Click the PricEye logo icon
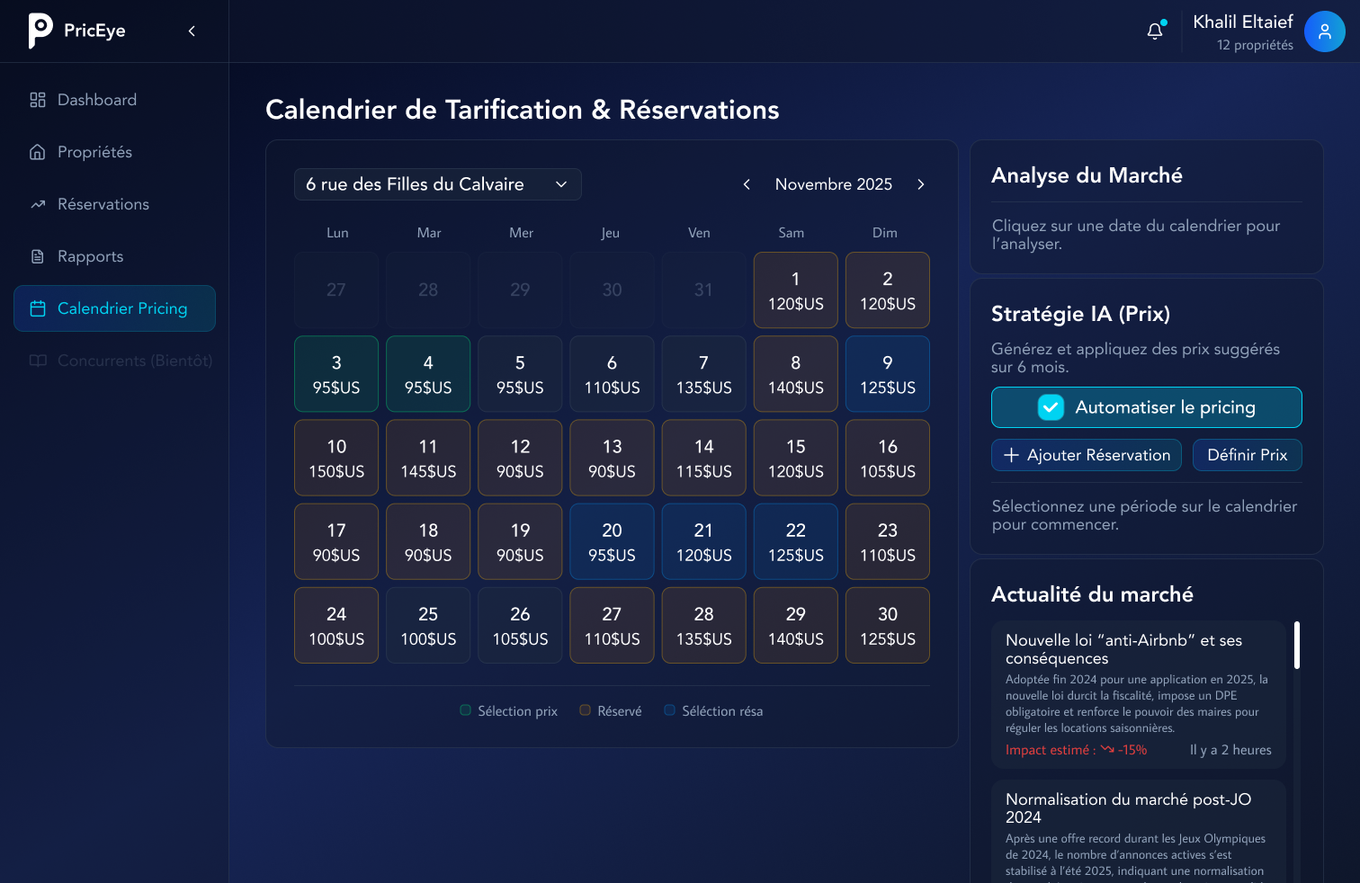The width and height of the screenshot is (1360, 883). [40, 31]
